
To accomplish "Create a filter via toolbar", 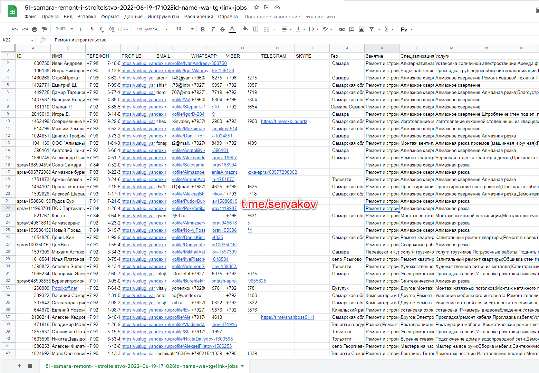I will pyautogui.click(x=372, y=29).
